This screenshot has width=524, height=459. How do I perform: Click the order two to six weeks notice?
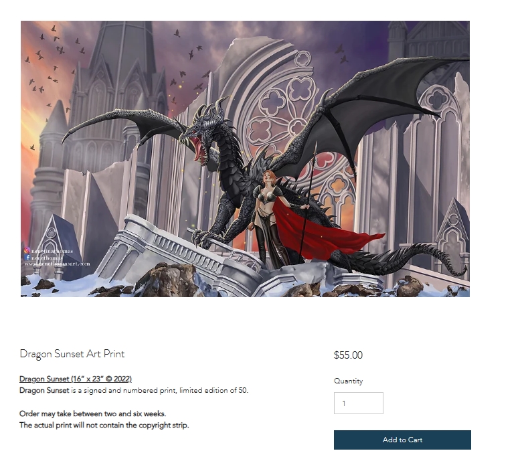click(x=92, y=414)
